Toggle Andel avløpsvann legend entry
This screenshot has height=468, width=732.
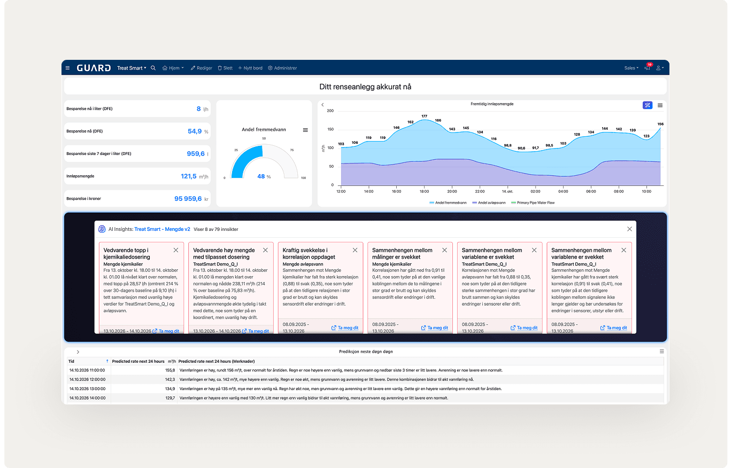pos(489,202)
